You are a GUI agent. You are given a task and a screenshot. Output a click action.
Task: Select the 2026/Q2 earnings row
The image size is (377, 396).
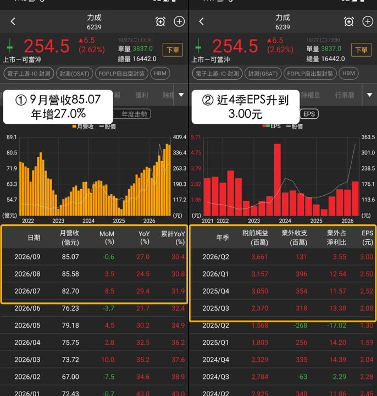click(282, 257)
